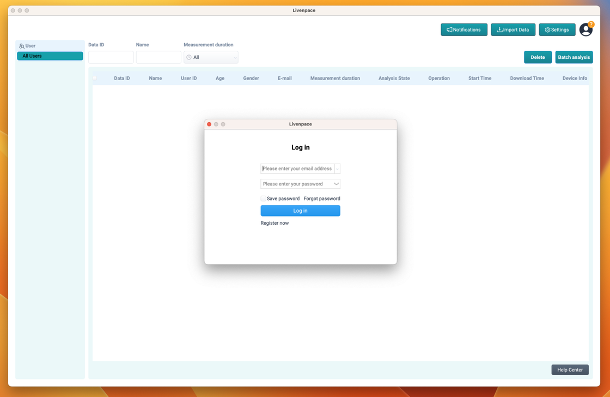The height and width of the screenshot is (397, 610).
Task: Open Settings with the gear button
Action: 557,30
